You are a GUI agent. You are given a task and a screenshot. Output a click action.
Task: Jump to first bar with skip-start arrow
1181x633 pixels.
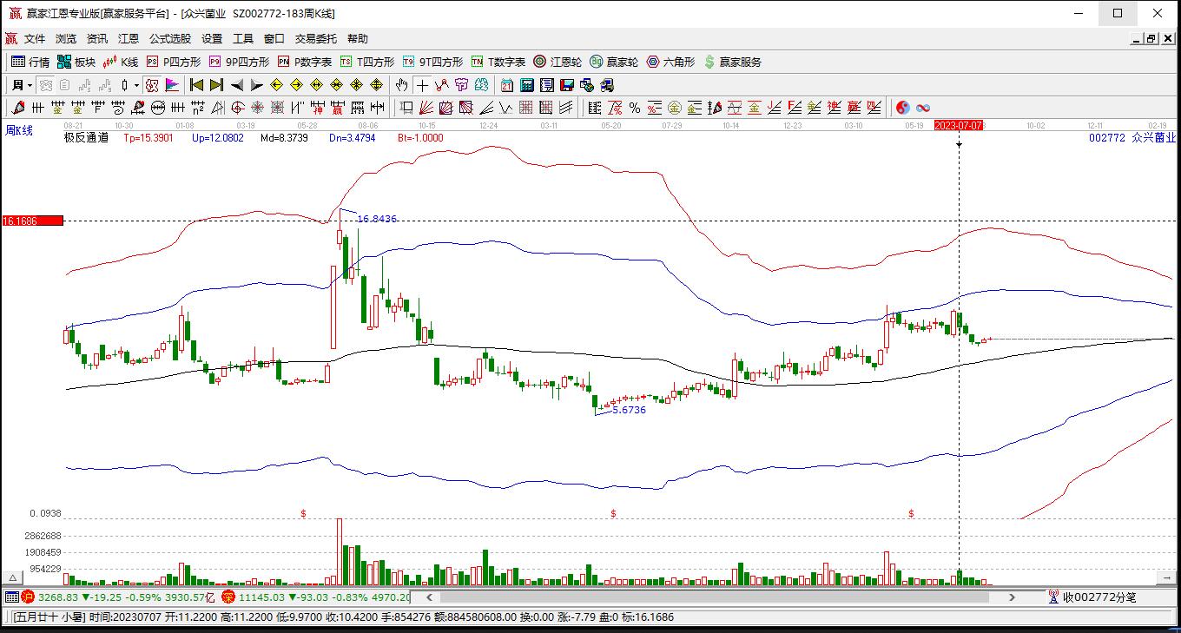click(x=197, y=85)
